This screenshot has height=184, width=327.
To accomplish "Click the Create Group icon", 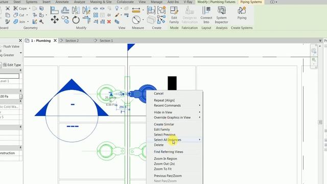I will click(x=161, y=10).
